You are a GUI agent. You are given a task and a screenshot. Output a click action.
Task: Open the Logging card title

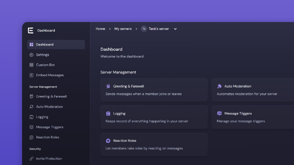tap(119, 113)
